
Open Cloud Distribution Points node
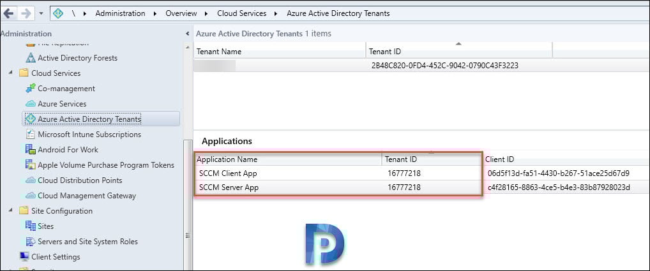tap(80, 180)
